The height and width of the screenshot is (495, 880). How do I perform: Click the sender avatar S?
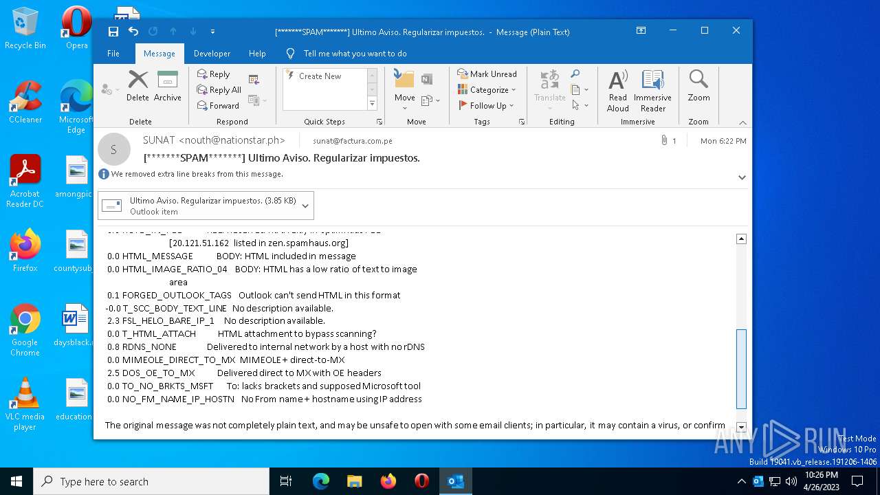tap(114, 149)
